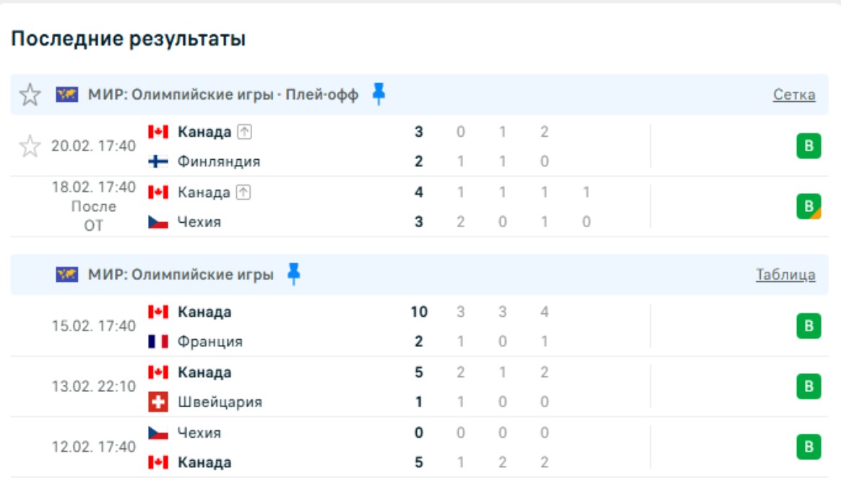Click the win badge for Canada–Finland match

click(x=808, y=147)
